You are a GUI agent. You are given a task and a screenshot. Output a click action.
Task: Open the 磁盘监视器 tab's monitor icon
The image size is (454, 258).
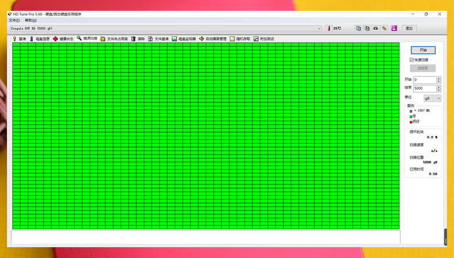point(174,39)
